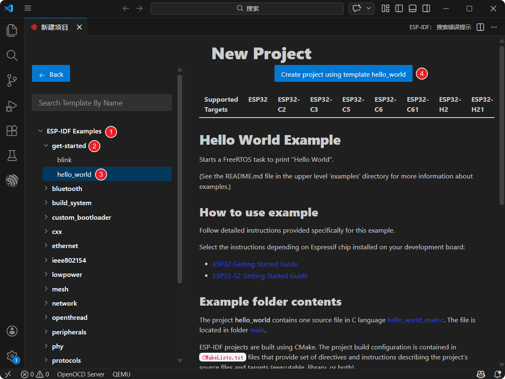
Task: Click Create project using template hello_world
Action: 343,74
